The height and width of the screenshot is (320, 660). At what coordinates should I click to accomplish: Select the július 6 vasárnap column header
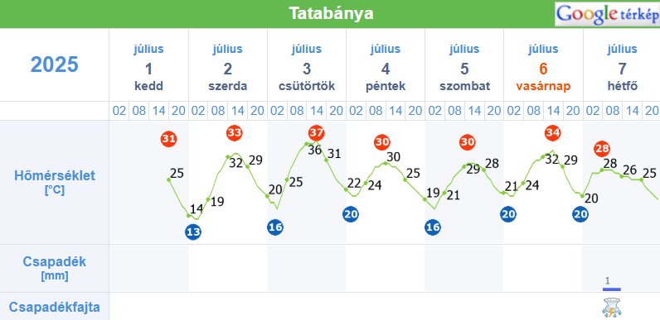543,68
